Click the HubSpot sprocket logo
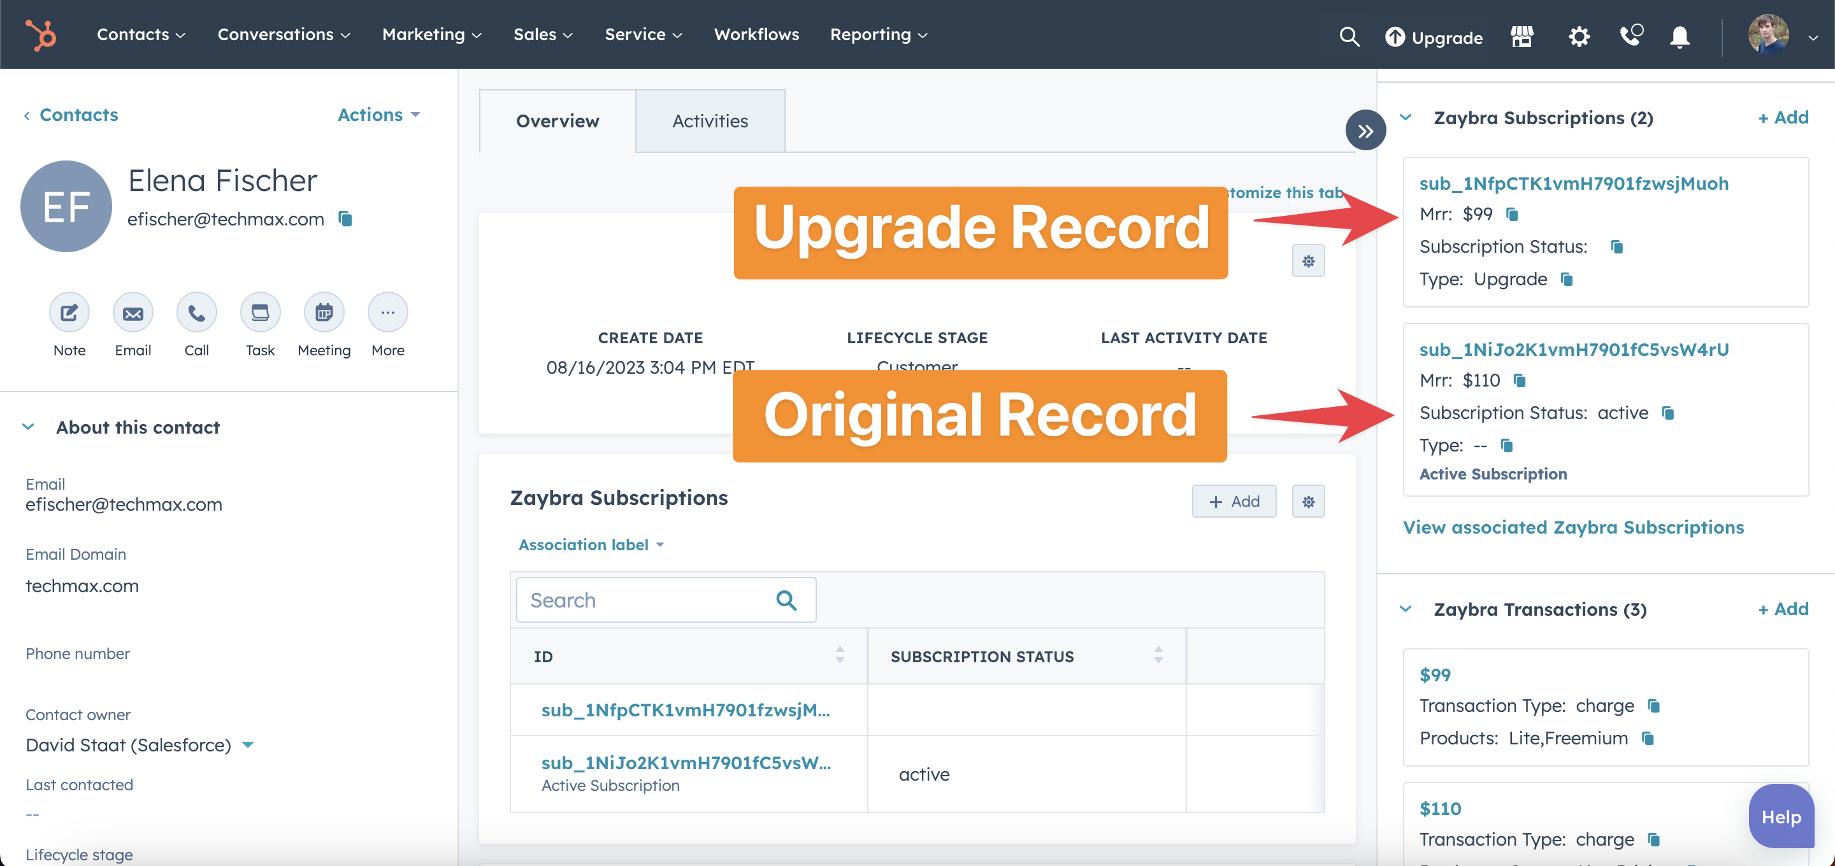The width and height of the screenshot is (1835, 866). pos(41,34)
